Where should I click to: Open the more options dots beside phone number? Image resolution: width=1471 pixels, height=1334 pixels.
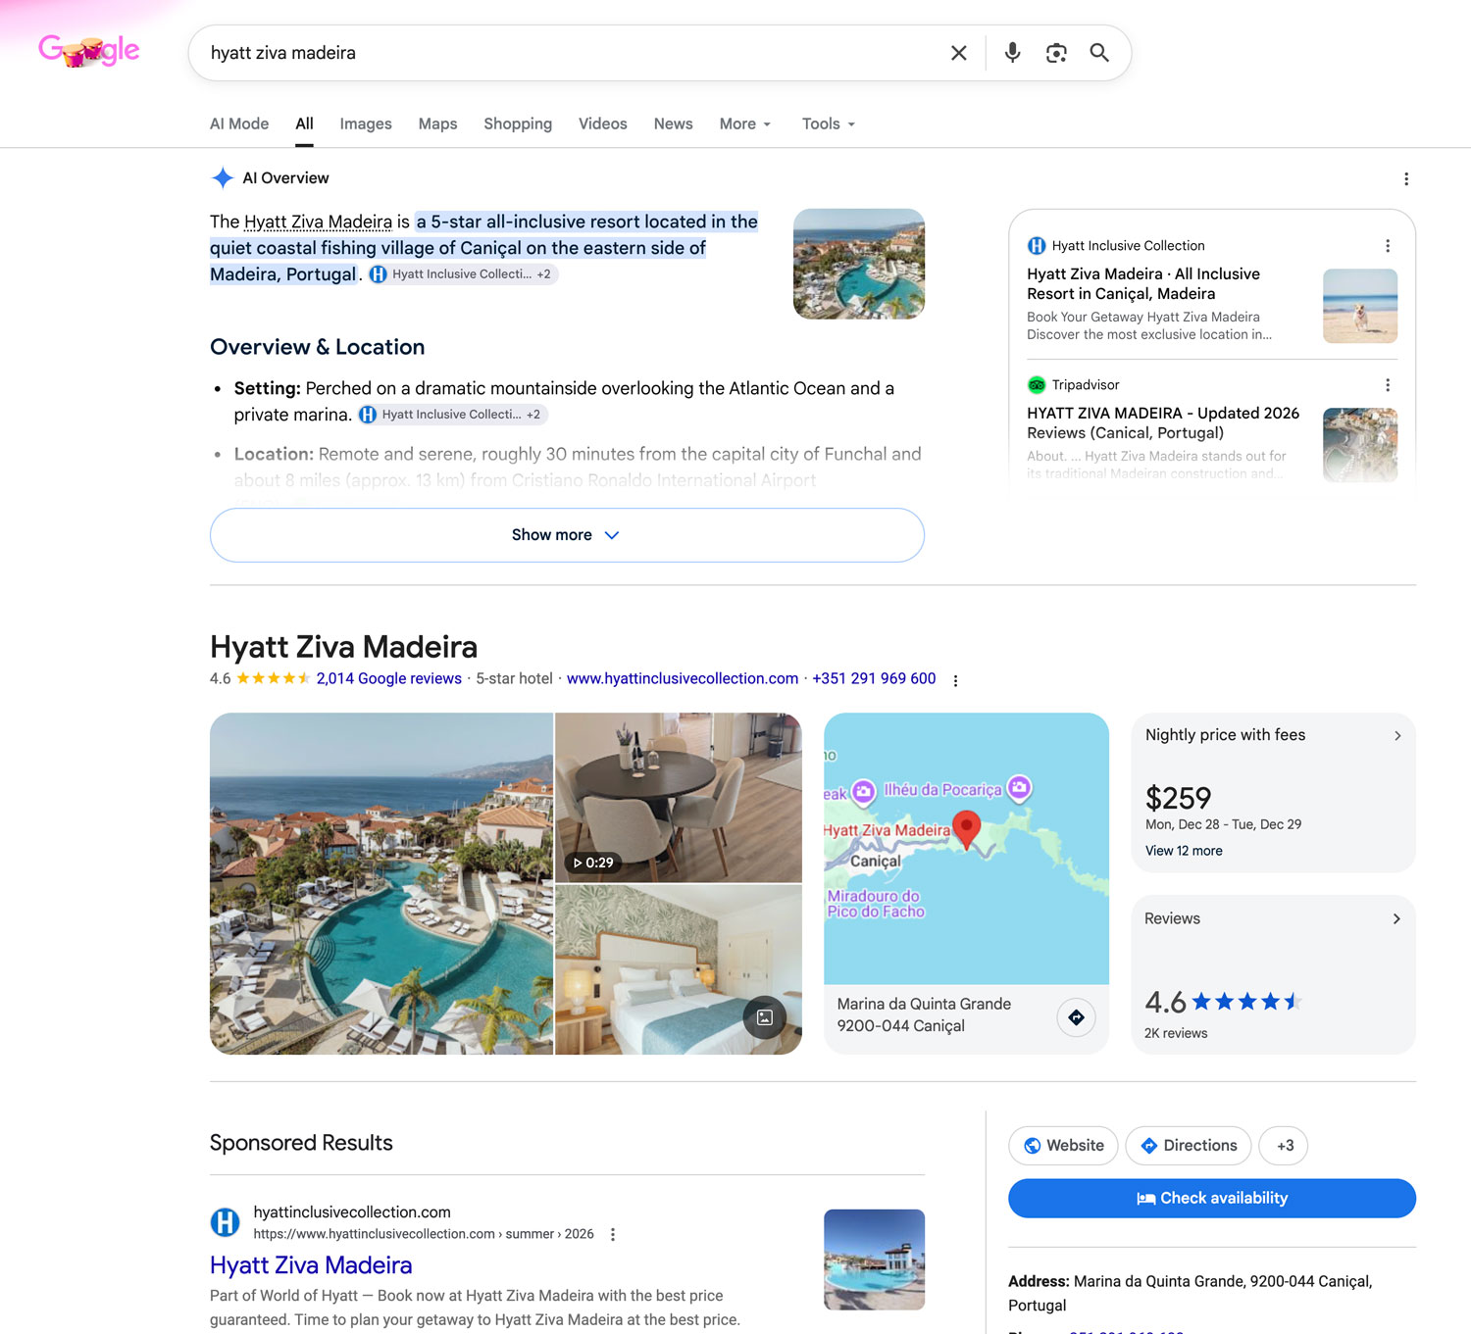tap(955, 680)
